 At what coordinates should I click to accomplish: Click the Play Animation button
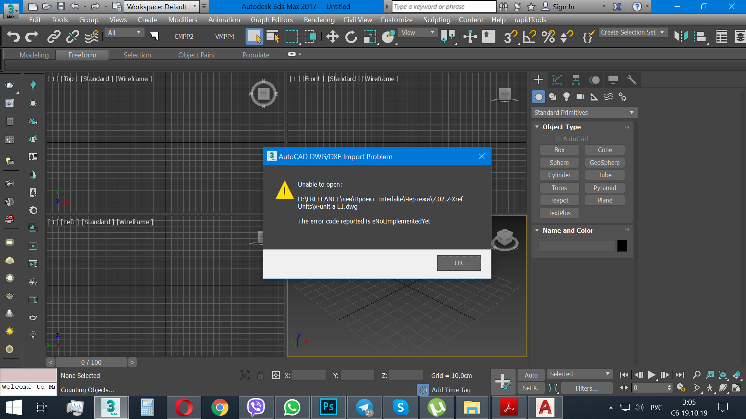(x=652, y=375)
